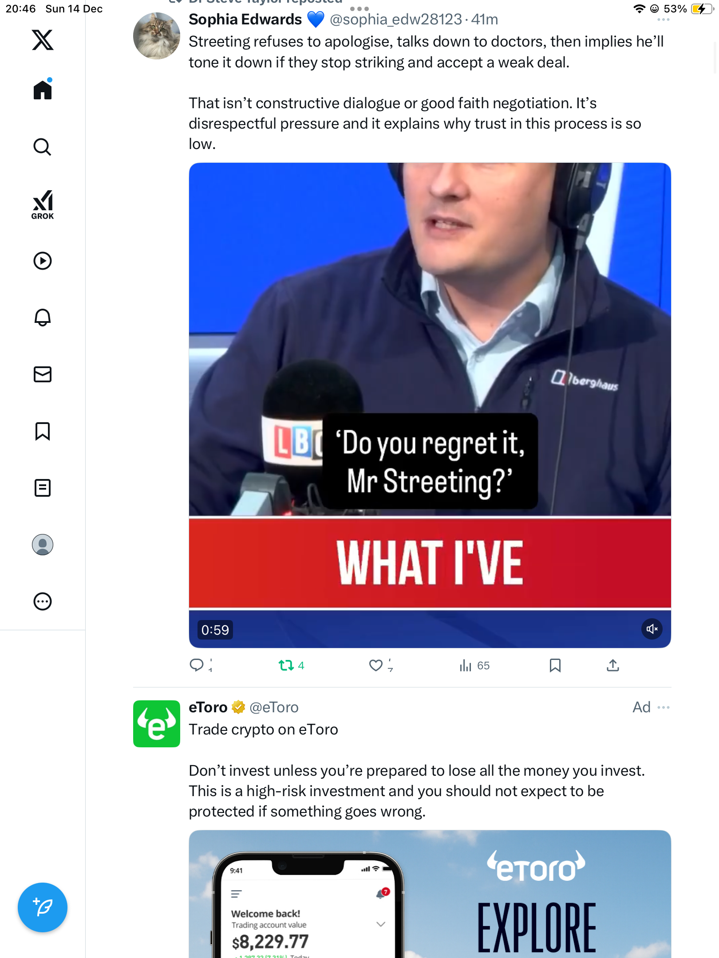The image size is (719, 958).
Task: Open more options on eToro ad
Action: [x=664, y=707]
